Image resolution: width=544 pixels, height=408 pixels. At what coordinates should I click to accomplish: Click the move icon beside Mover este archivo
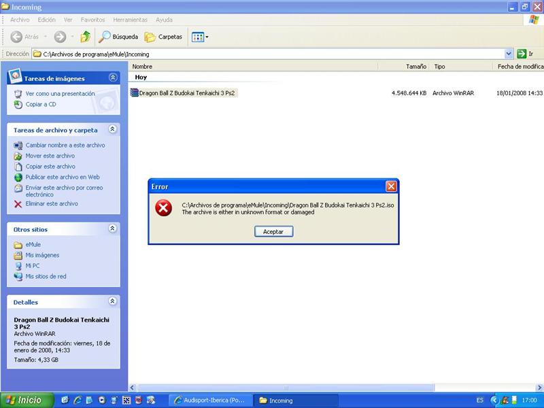click(18, 156)
